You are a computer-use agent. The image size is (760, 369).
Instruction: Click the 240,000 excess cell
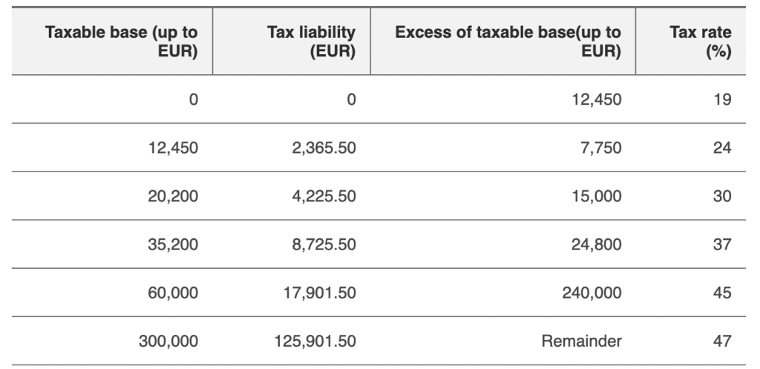tap(594, 293)
